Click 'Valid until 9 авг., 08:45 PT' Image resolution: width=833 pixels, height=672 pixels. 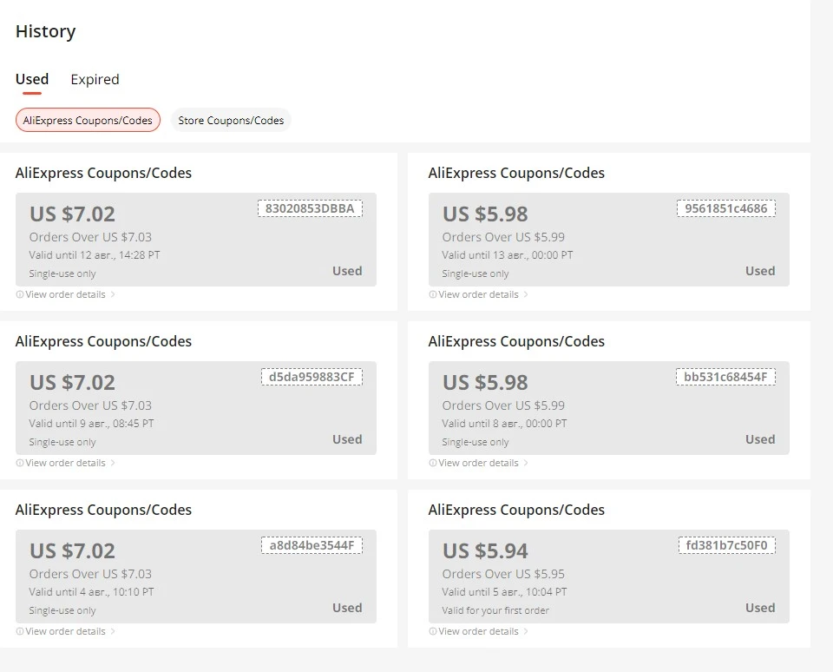pos(91,424)
